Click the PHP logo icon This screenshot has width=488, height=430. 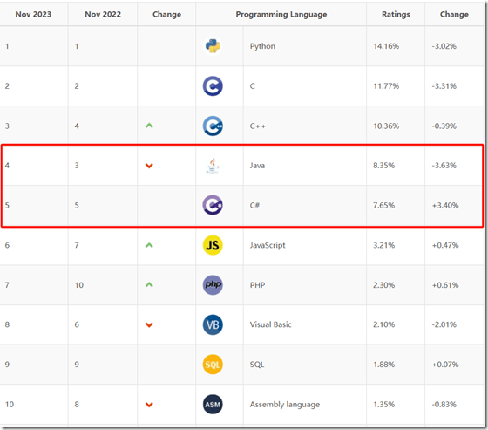213,285
